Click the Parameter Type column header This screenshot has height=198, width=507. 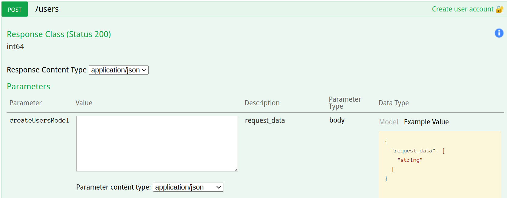pyautogui.click(x=345, y=103)
